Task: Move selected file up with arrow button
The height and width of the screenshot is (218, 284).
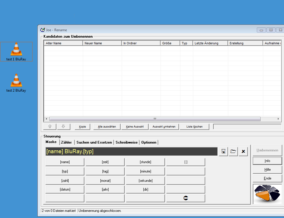Action: coord(50,127)
